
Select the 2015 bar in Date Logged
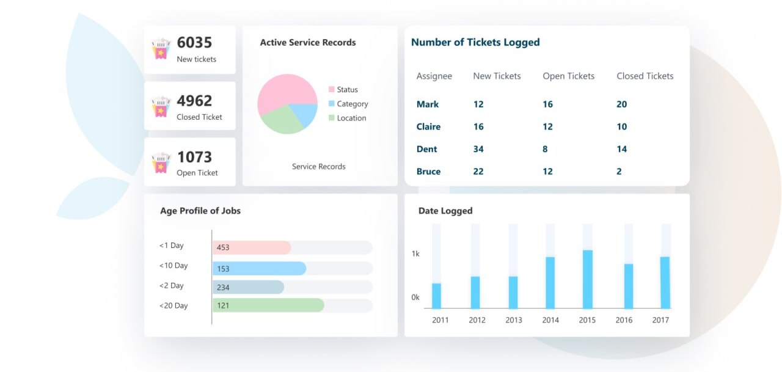click(588, 279)
